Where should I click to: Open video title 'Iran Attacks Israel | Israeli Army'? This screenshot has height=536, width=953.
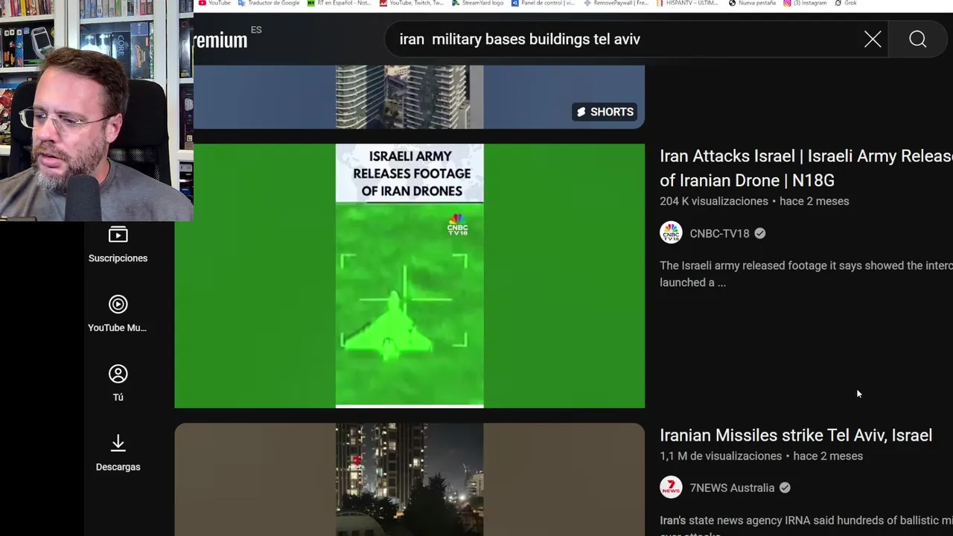pos(806,168)
